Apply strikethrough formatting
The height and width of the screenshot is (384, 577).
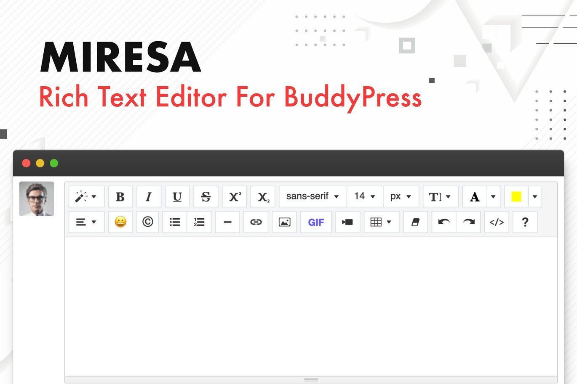(206, 196)
